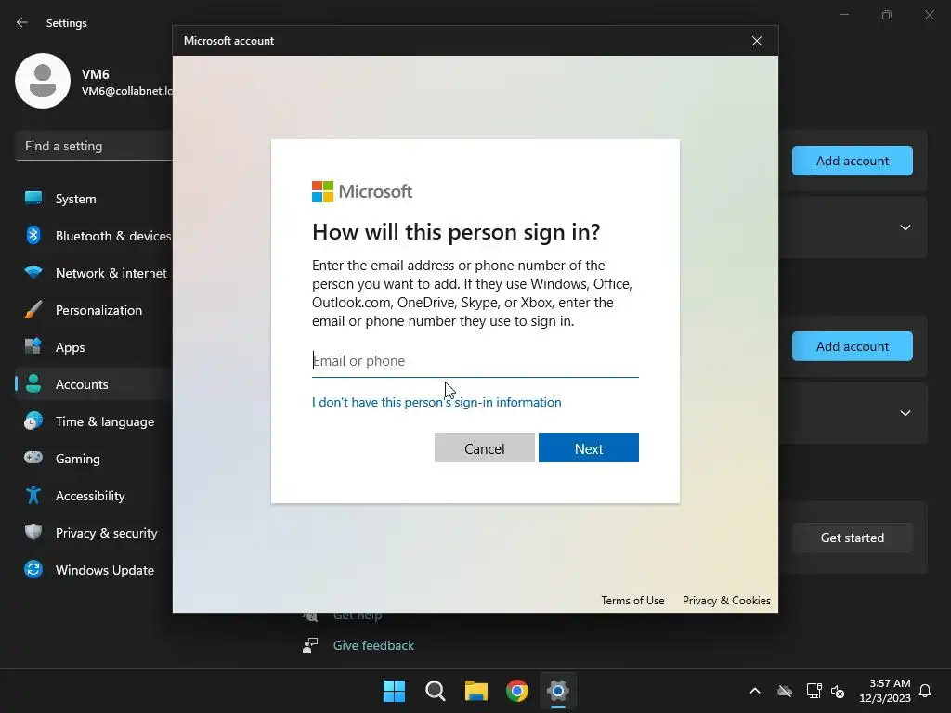Click the Give feedback icon
The image size is (951, 713).
(x=310, y=645)
